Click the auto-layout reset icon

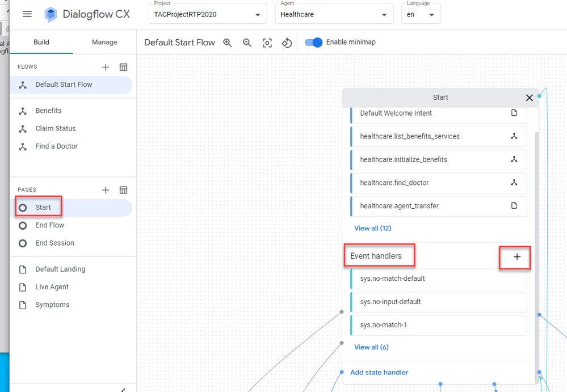287,43
